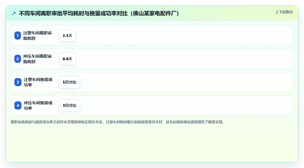Click the footnote about 离职审批耗时与挽留成功率

pos(118,122)
